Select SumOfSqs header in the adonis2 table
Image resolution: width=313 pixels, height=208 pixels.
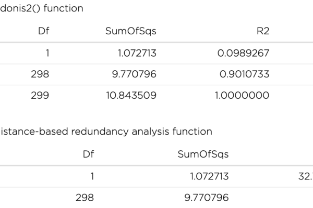coord(131,31)
